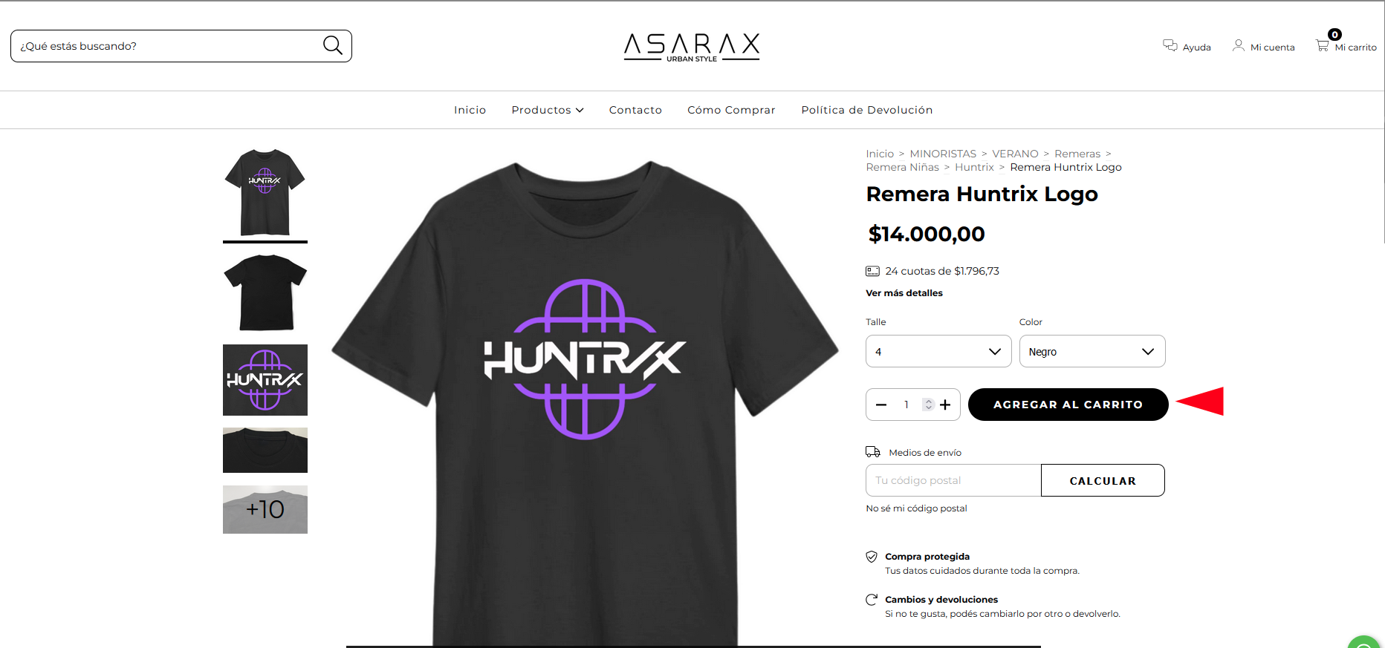Screen dimensions: 1385x648
Task: Click the search magnifier icon
Action: click(x=333, y=45)
